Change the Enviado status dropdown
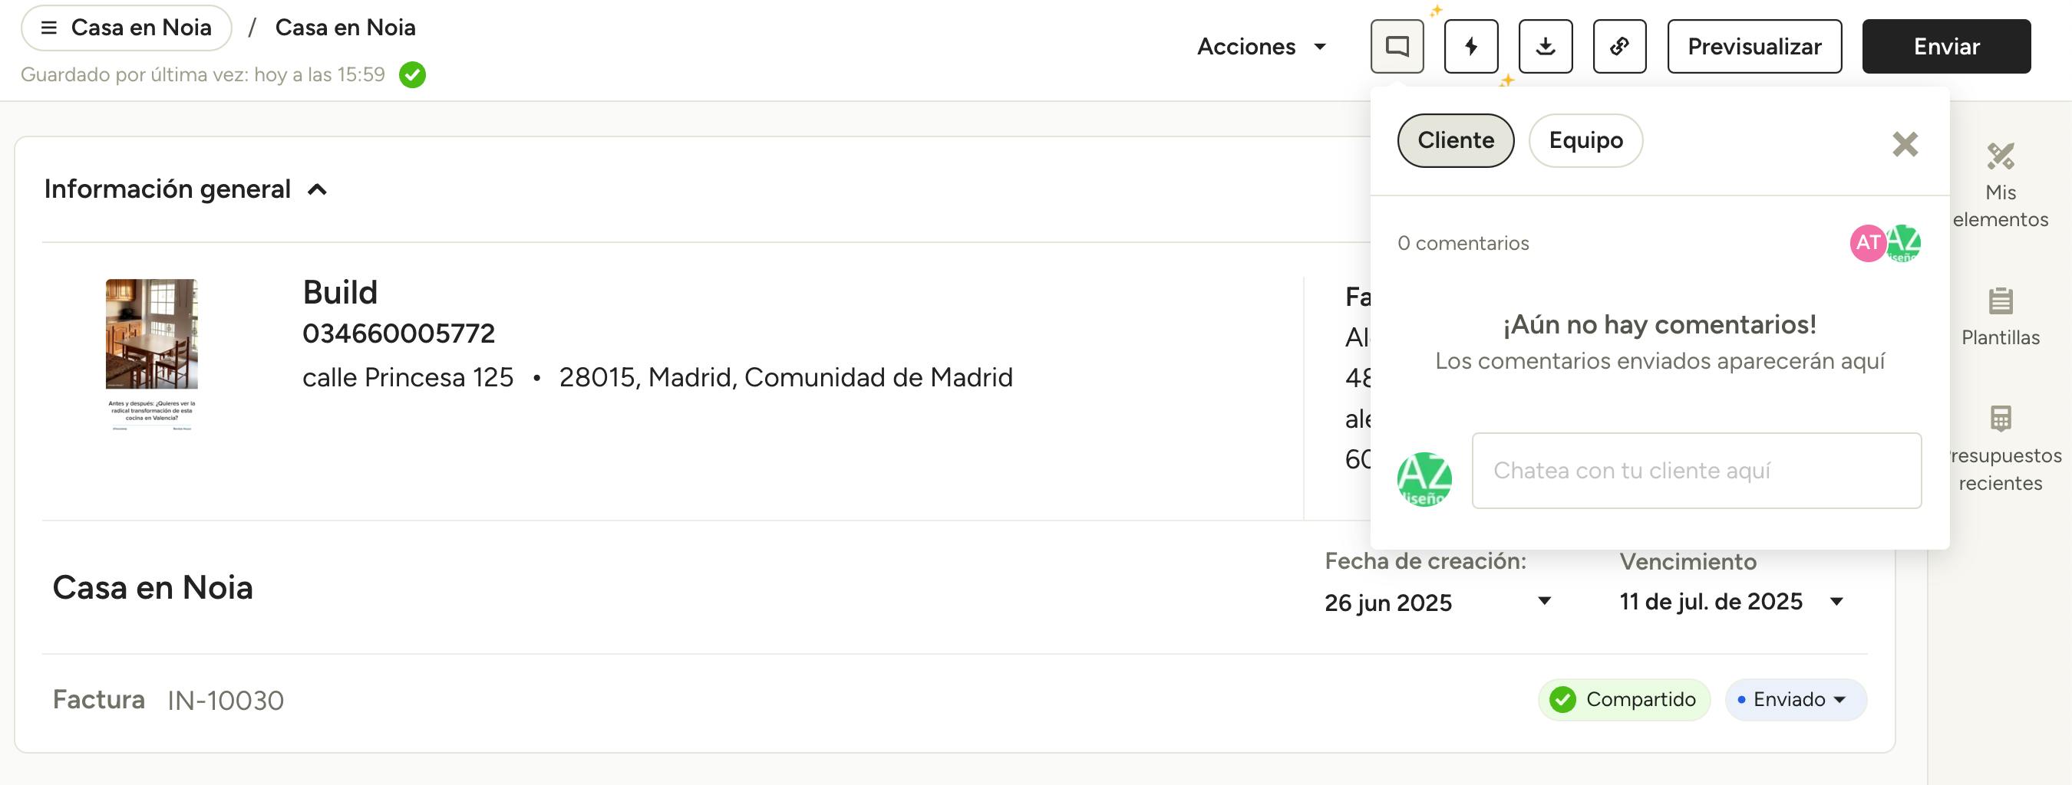This screenshot has width=2072, height=785. click(x=1795, y=700)
